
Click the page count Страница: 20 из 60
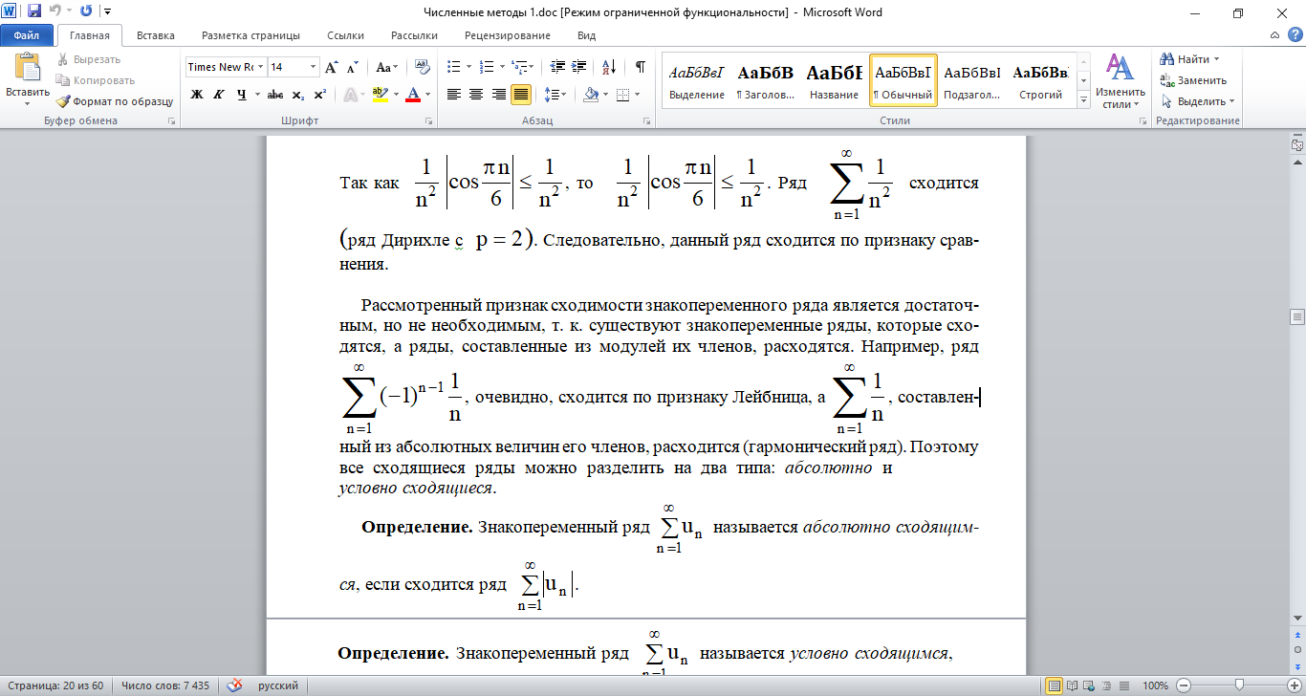click(56, 685)
